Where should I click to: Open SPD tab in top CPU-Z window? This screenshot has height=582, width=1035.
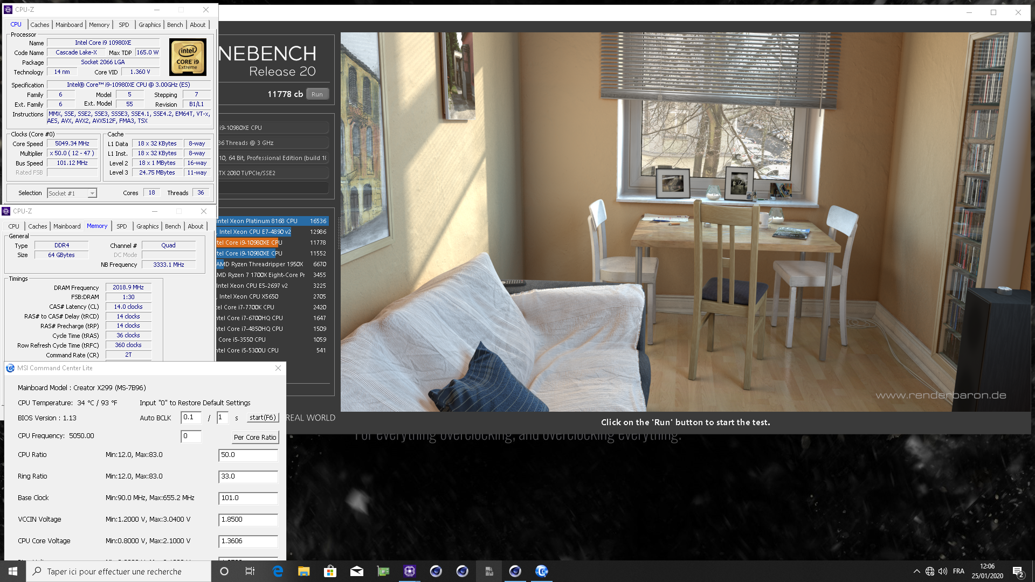[x=124, y=25]
